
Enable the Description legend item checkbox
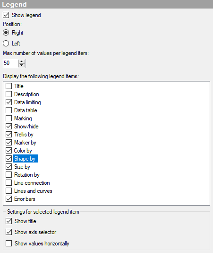pos(9,94)
